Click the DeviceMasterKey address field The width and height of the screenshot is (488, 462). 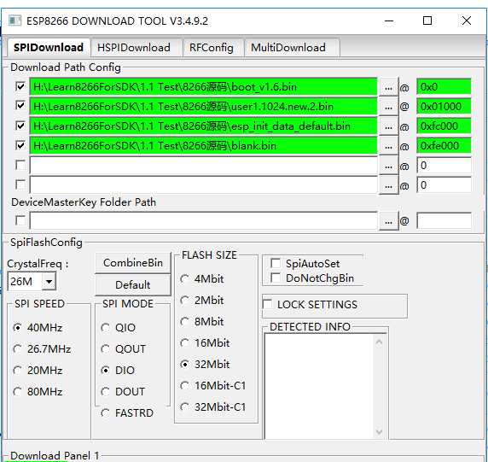[444, 220]
